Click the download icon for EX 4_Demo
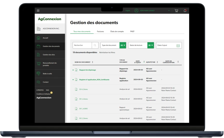 click(76, 89)
